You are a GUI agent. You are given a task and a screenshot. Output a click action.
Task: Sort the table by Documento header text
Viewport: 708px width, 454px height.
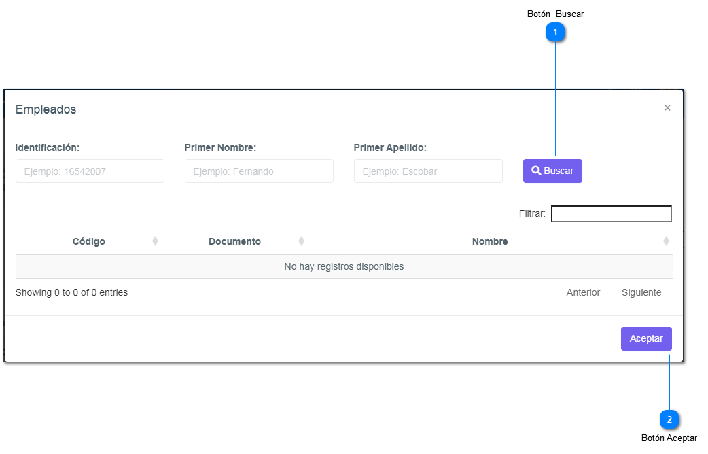coord(234,241)
